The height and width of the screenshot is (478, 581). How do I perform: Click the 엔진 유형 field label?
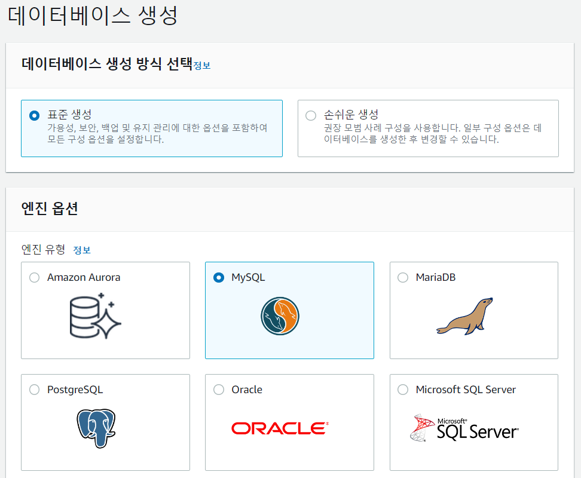[x=44, y=249]
